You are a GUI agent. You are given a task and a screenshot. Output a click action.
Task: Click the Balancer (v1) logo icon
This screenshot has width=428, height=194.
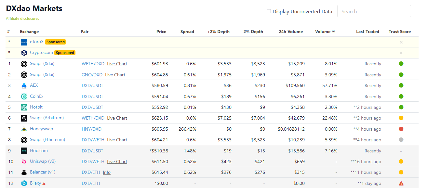pos(24,172)
